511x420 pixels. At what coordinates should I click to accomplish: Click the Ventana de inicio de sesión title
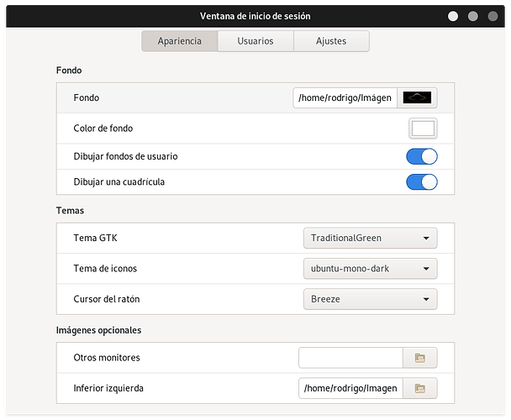point(255,16)
